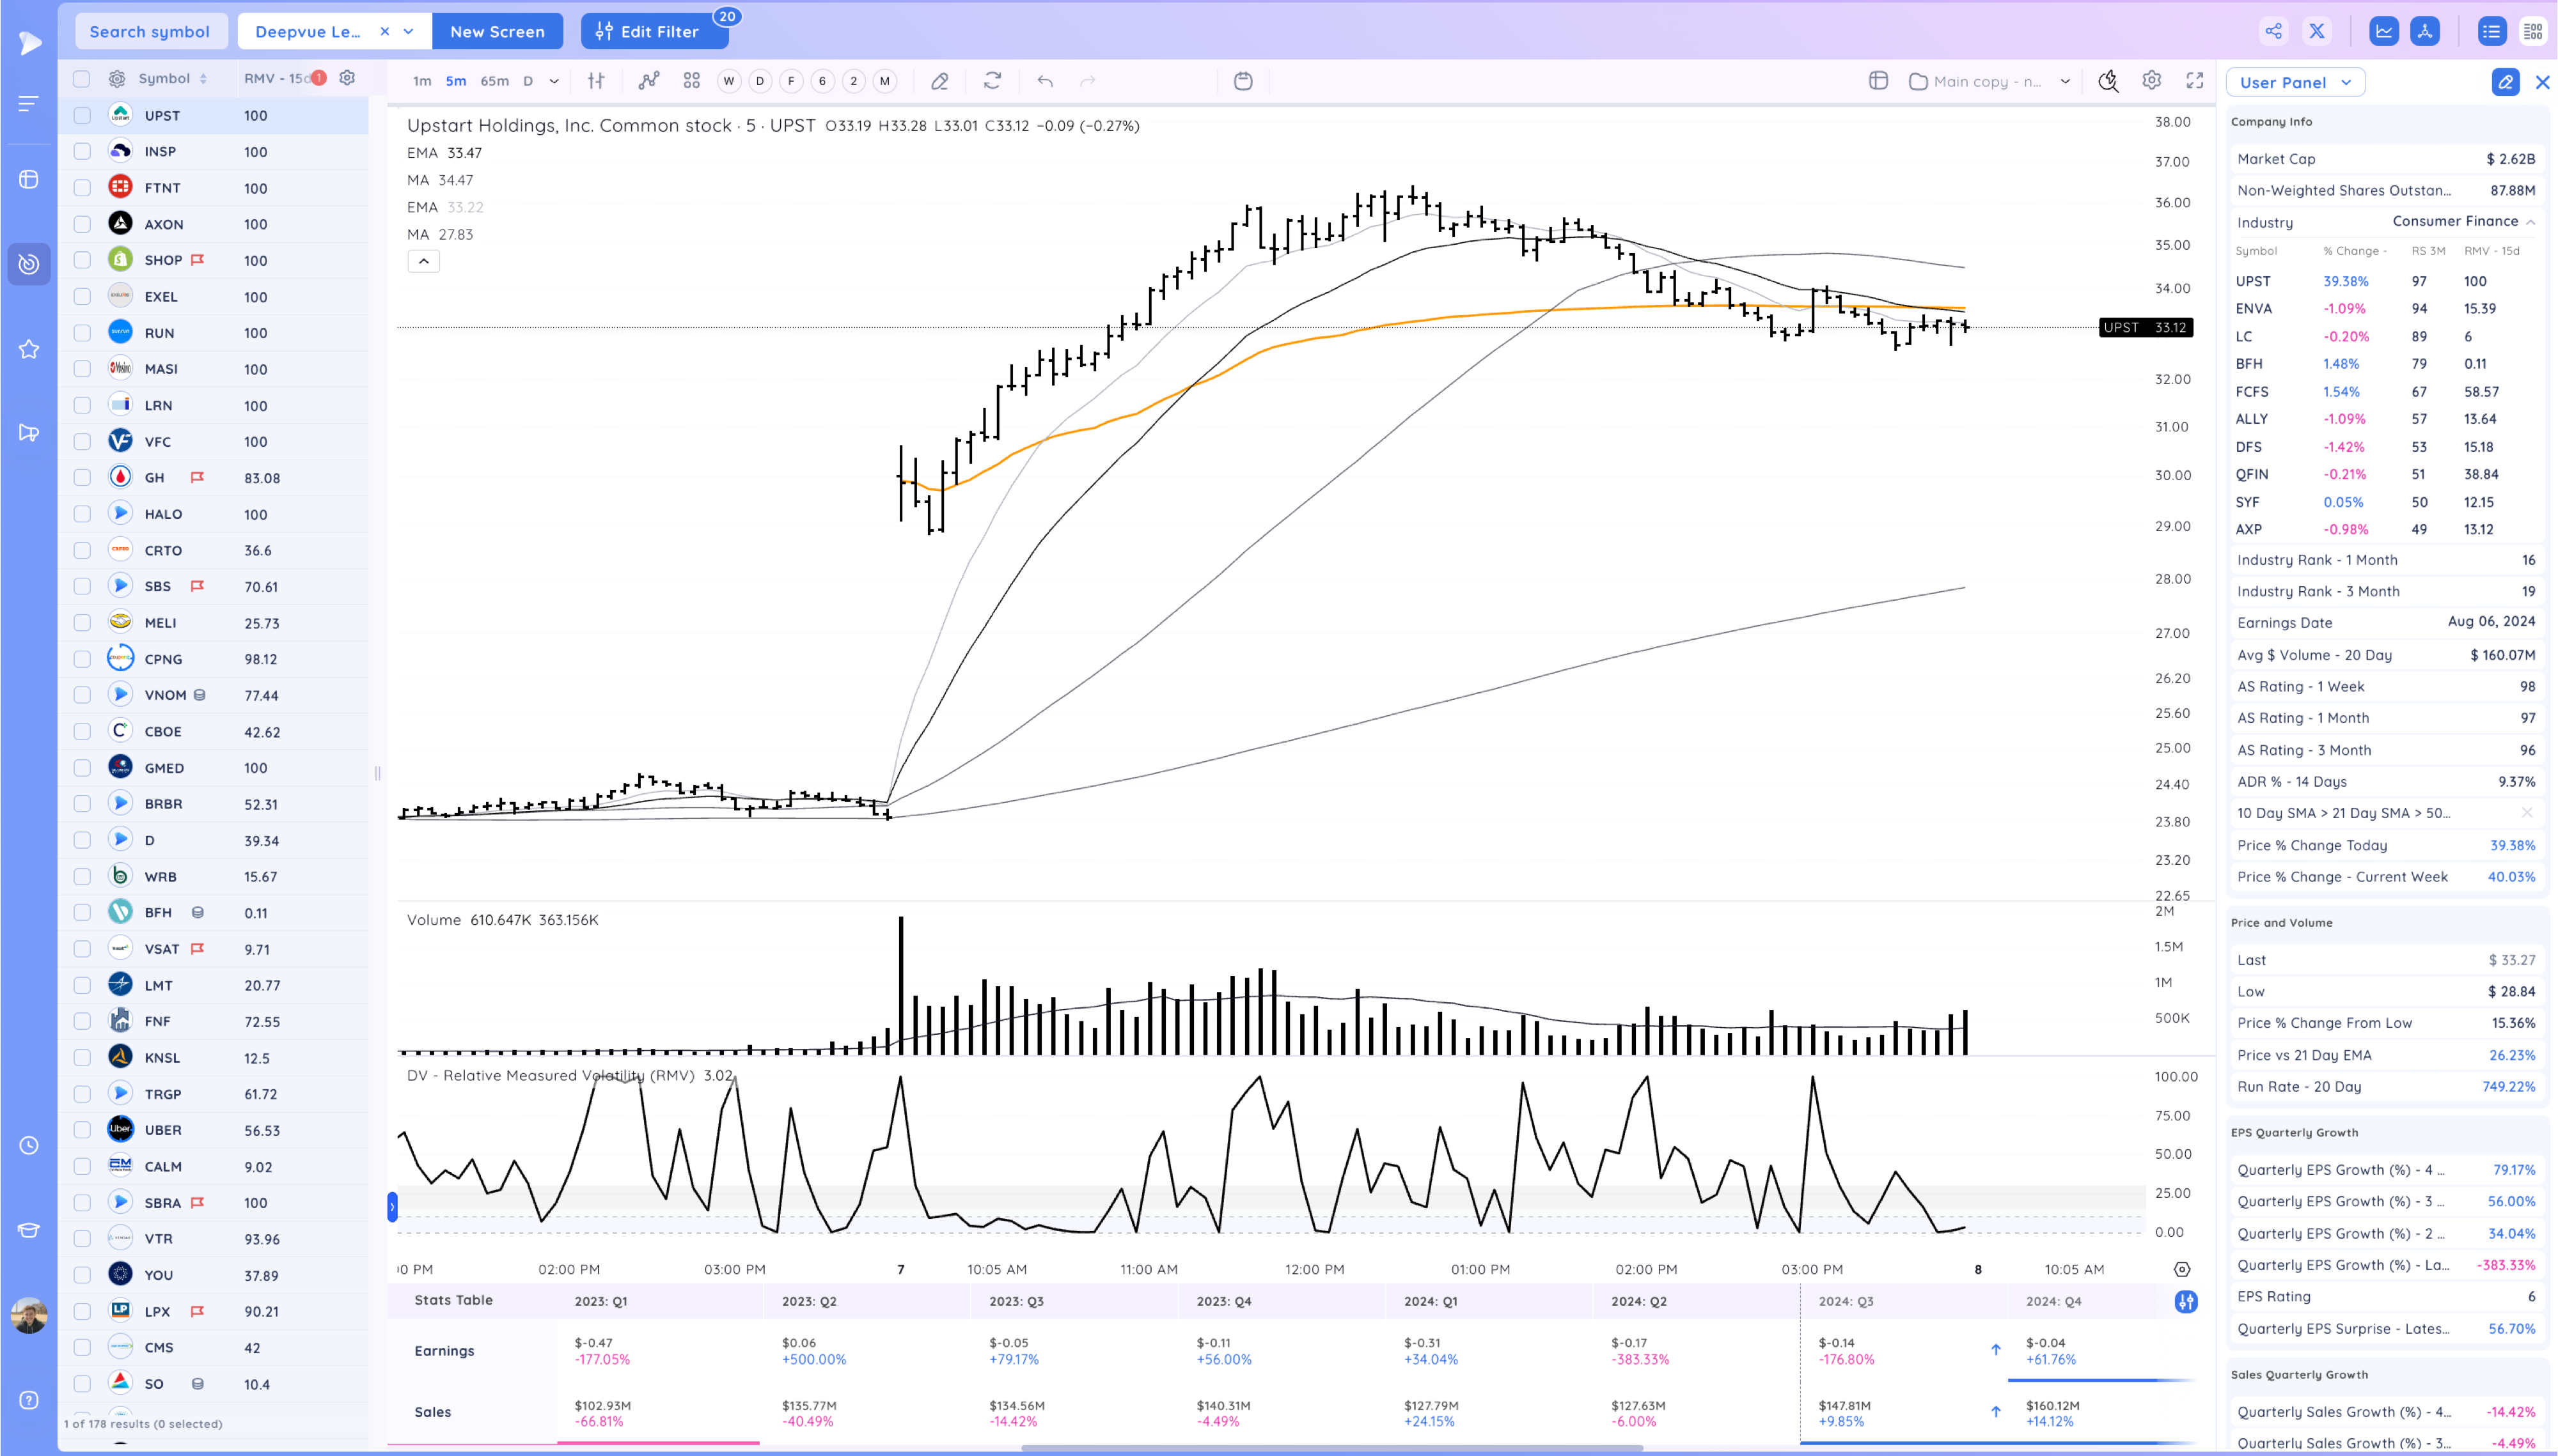Select the drawing eraser pencil tool
Image resolution: width=2558 pixels, height=1456 pixels.
[x=939, y=81]
